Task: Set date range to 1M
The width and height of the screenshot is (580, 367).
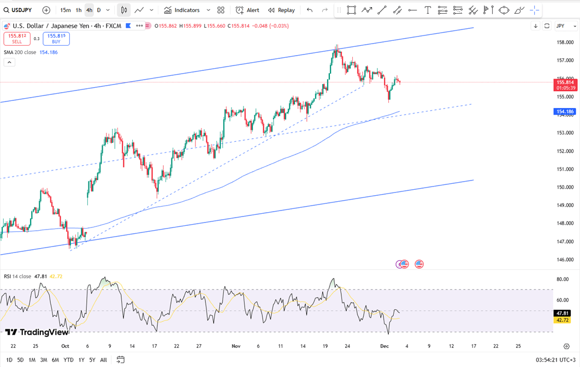Action: point(32,360)
